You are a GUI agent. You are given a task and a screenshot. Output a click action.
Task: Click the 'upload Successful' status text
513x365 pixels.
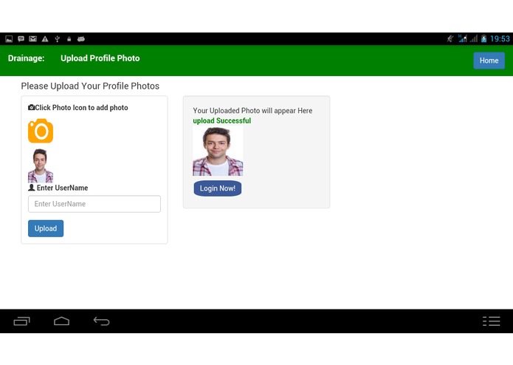[x=222, y=120]
